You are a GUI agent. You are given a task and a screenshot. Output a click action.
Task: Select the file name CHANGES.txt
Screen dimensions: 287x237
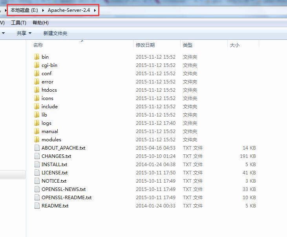(57, 156)
